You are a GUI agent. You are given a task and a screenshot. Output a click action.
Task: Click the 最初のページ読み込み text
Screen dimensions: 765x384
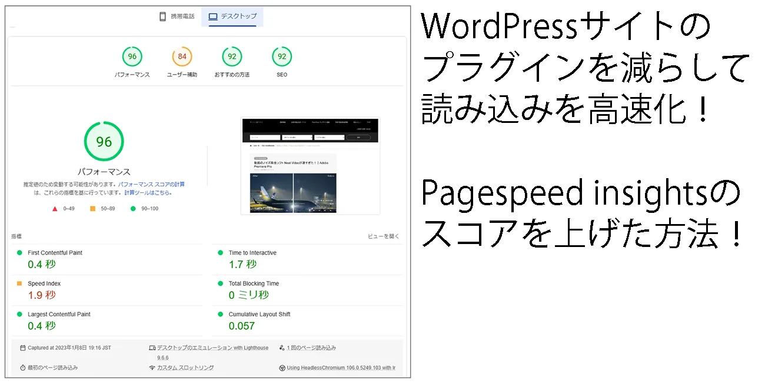[52, 368]
